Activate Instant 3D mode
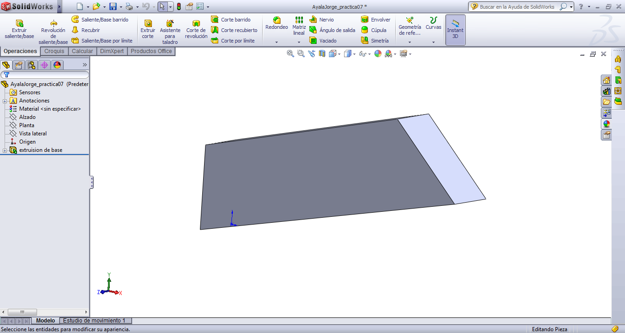This screenshot has width=625, height=333. [x=455, y=30]
